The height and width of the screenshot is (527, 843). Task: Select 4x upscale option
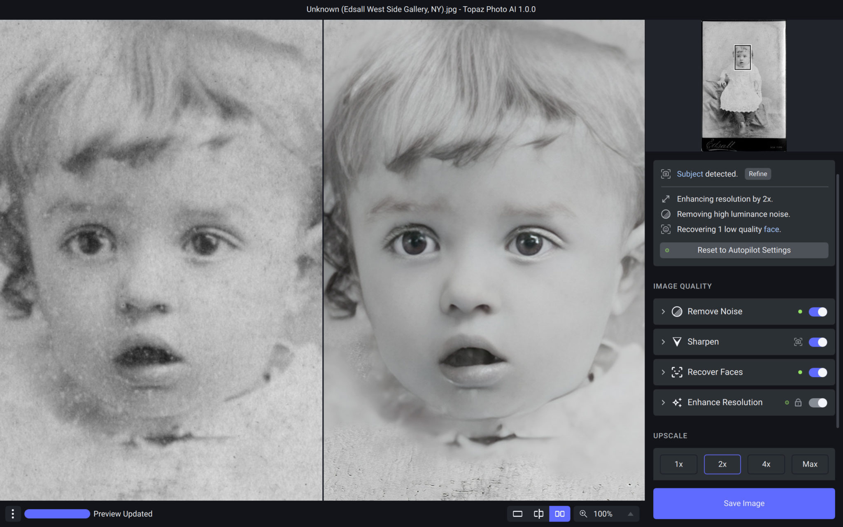coord(766,464)
